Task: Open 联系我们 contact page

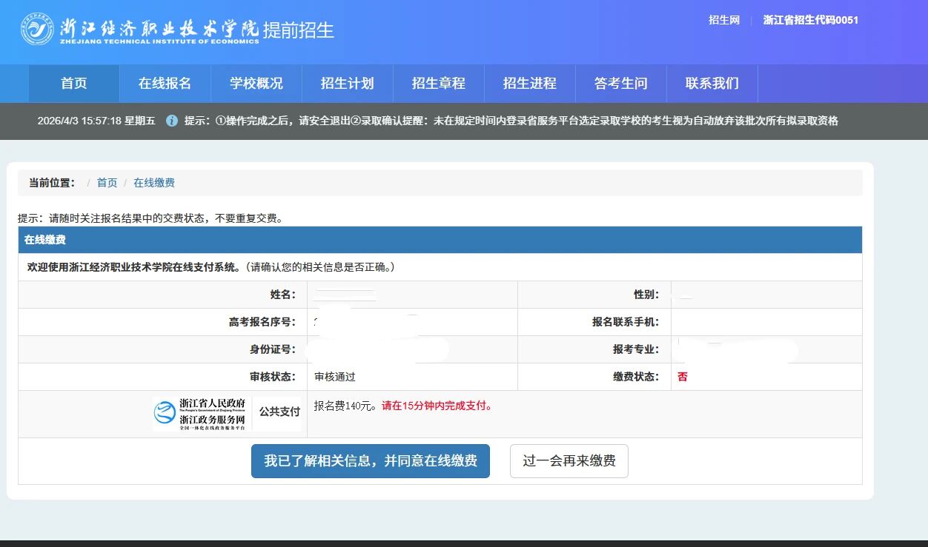Action: pos(712,84)
